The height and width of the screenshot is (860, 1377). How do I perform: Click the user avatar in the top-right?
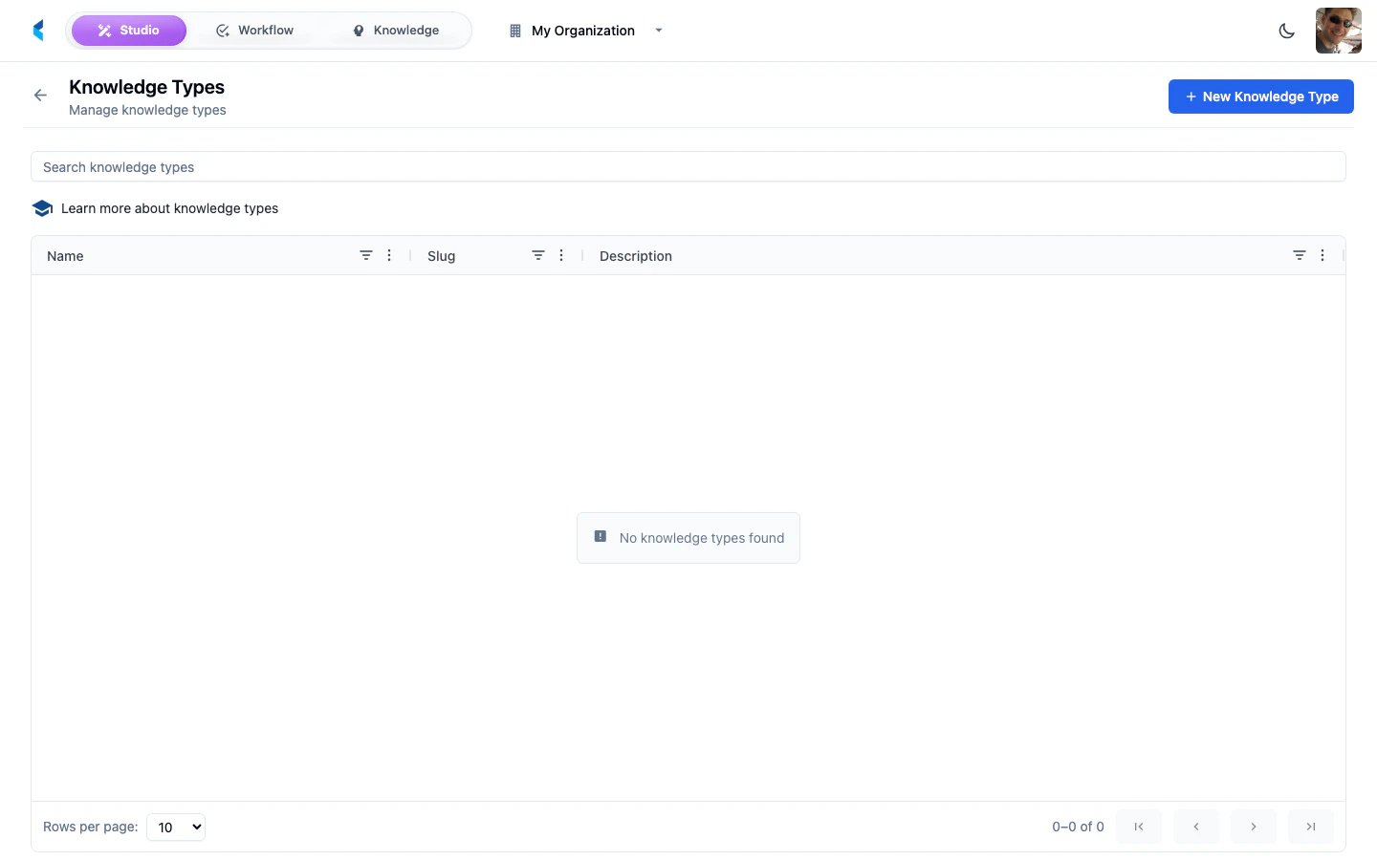coord(1338,30)
